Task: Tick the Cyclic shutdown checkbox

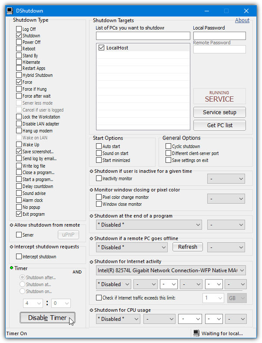Action: [x=168, y=146]
